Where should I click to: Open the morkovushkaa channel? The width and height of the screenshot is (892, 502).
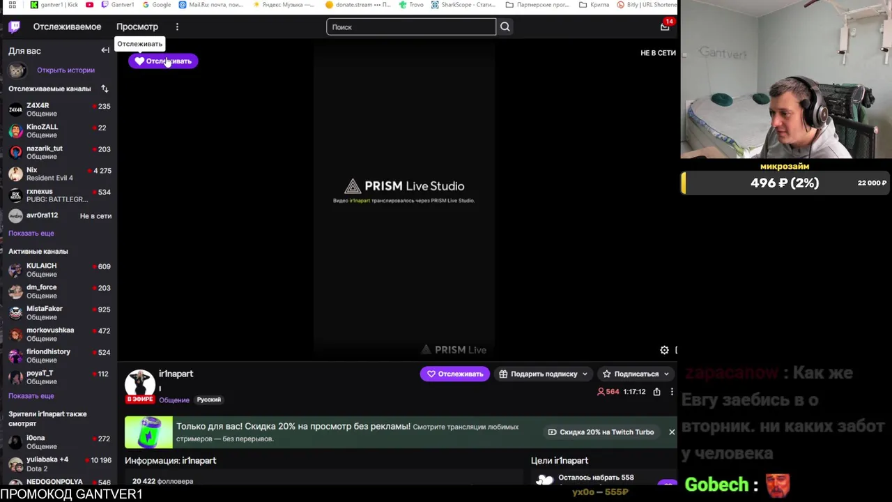click(x=59, y=334)
